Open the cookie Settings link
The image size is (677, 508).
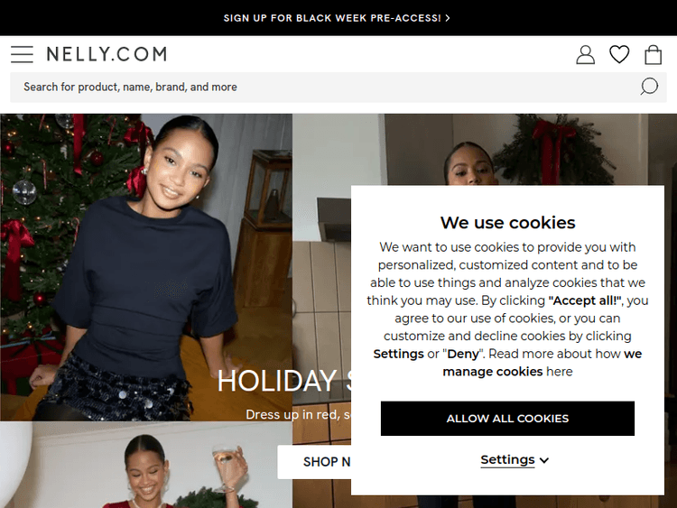(x=507, y=459)
